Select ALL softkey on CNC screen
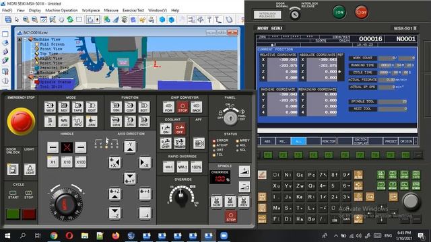The height and width of the screenshot is (242, 431). 298,141
